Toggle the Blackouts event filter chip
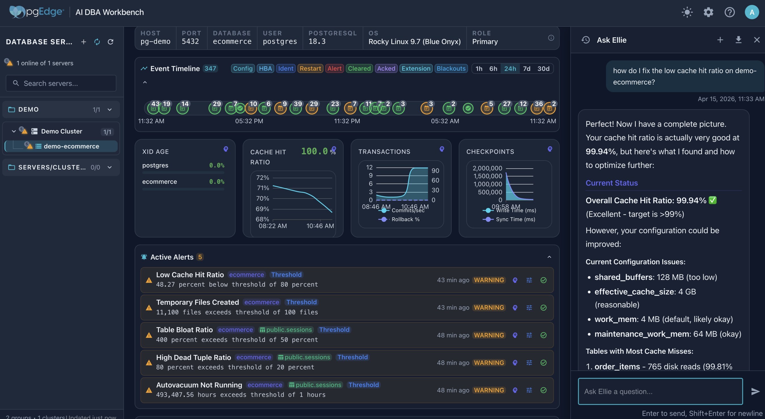The height and width of the screenshot is (419, 765). (451, 69)
